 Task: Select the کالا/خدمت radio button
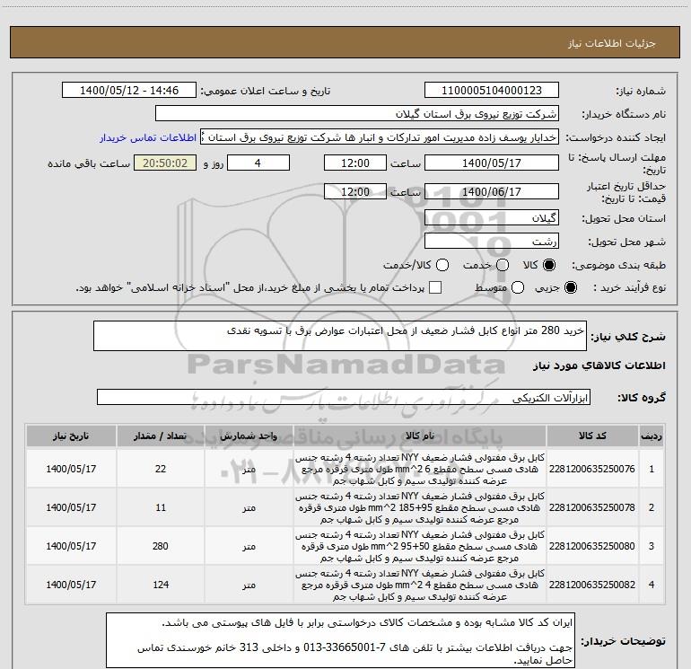pos(442,265)
